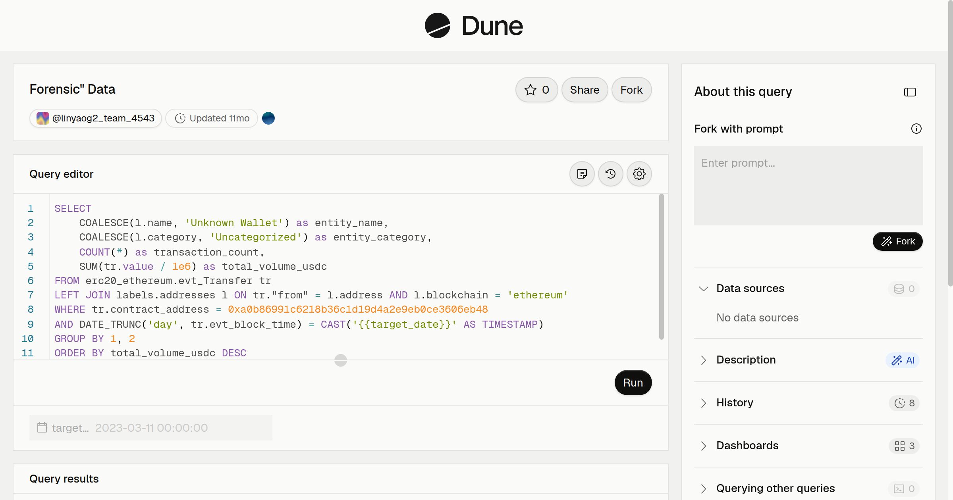Click the AI badge on the Description row
Screen dimensions: 953x500
pyautogui.click(x=903, y=360)
